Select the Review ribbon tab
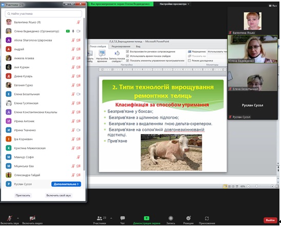Screen dimensions: 281x227 point(121,47)
